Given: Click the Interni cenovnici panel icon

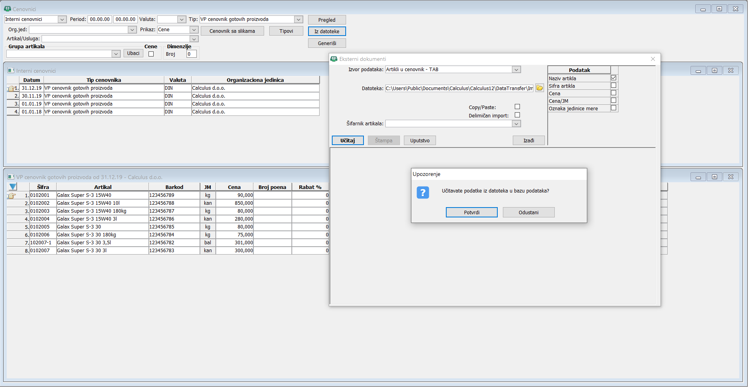Looking at the screenshot, I should pos(11,71).
